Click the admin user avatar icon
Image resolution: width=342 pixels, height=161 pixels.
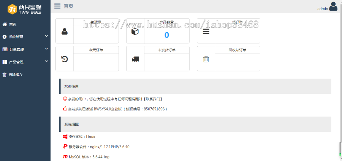(x=333, y=6)
